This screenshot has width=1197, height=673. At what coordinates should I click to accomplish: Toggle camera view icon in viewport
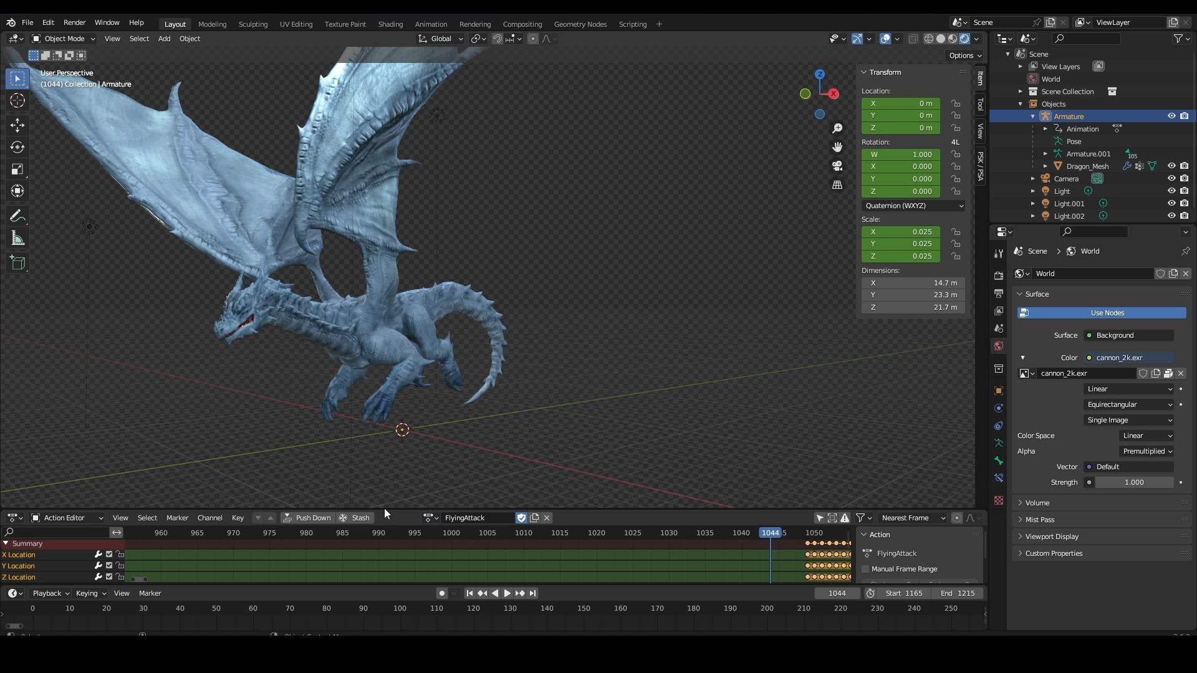click(x=837, y=166)
